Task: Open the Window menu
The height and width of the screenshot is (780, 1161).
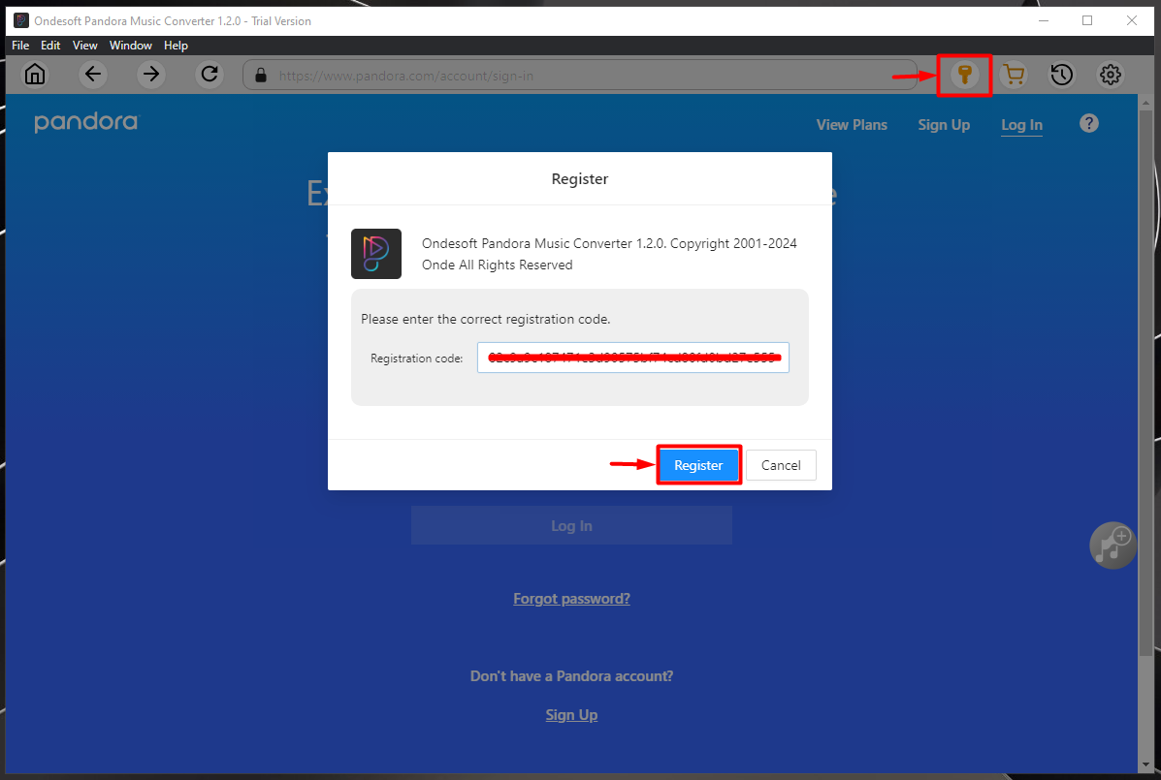Action: coord(131,46)
